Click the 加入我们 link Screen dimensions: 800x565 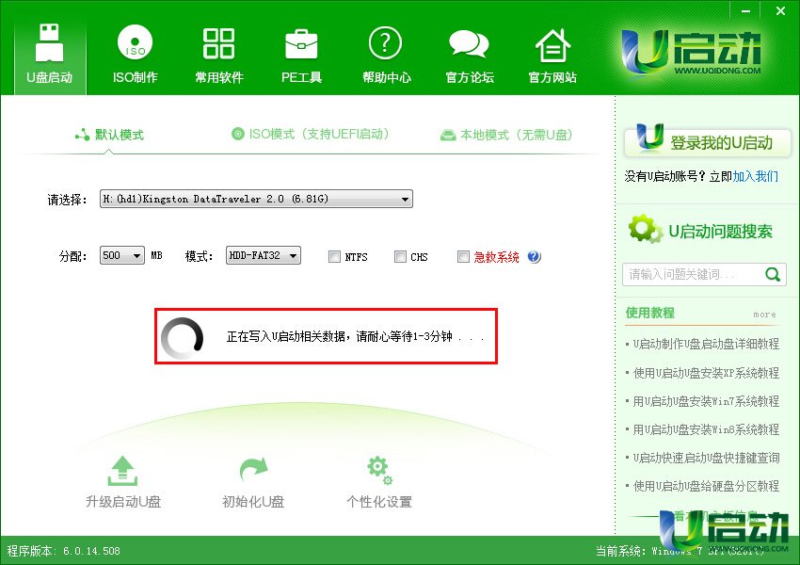(755, 177)
